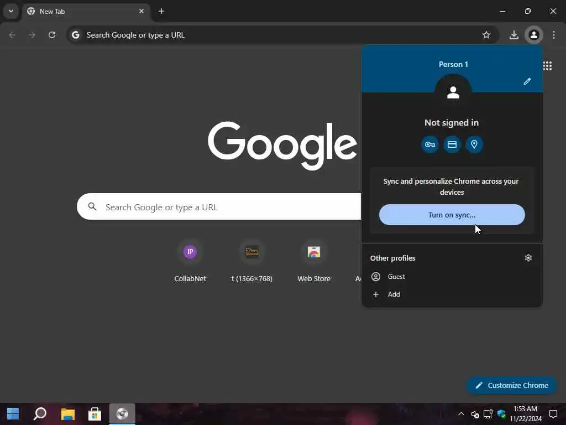Open a new tab with plus button
This screenshot has width=566, height=425.
161,11
